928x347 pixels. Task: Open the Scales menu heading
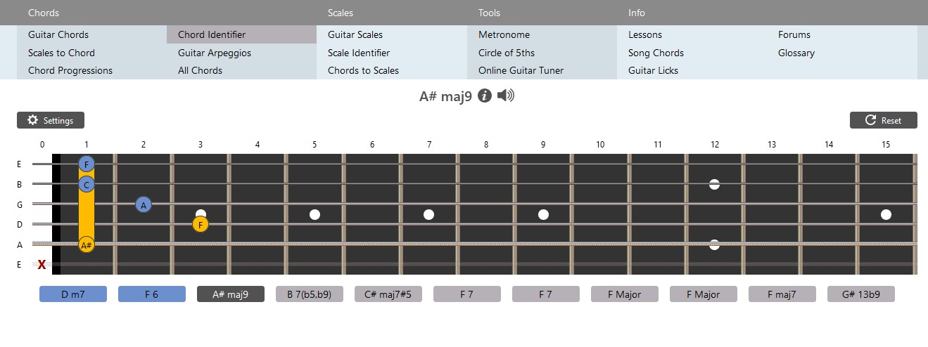pyautogui.click(x=341, y=13)
